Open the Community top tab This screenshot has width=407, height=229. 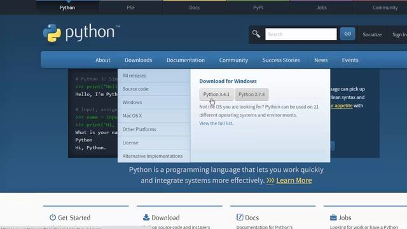pos(385,8)
